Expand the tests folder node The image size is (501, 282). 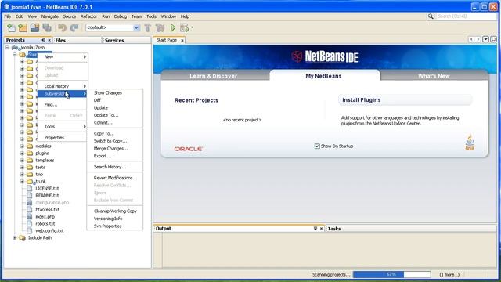[x=22, y=167]
